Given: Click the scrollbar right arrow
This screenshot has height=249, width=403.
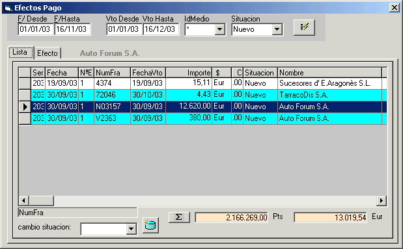Looking at the screenshot, I should tap(382, 200).
